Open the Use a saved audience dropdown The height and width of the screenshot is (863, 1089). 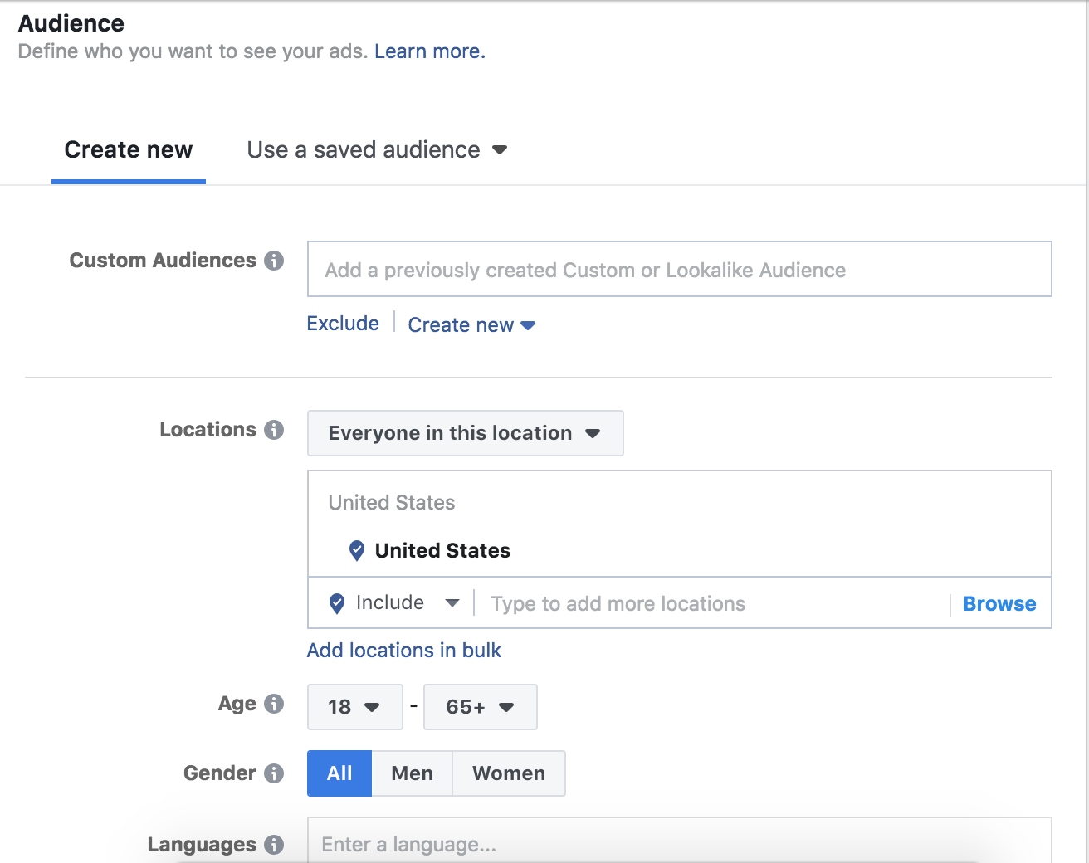(377, 150)
